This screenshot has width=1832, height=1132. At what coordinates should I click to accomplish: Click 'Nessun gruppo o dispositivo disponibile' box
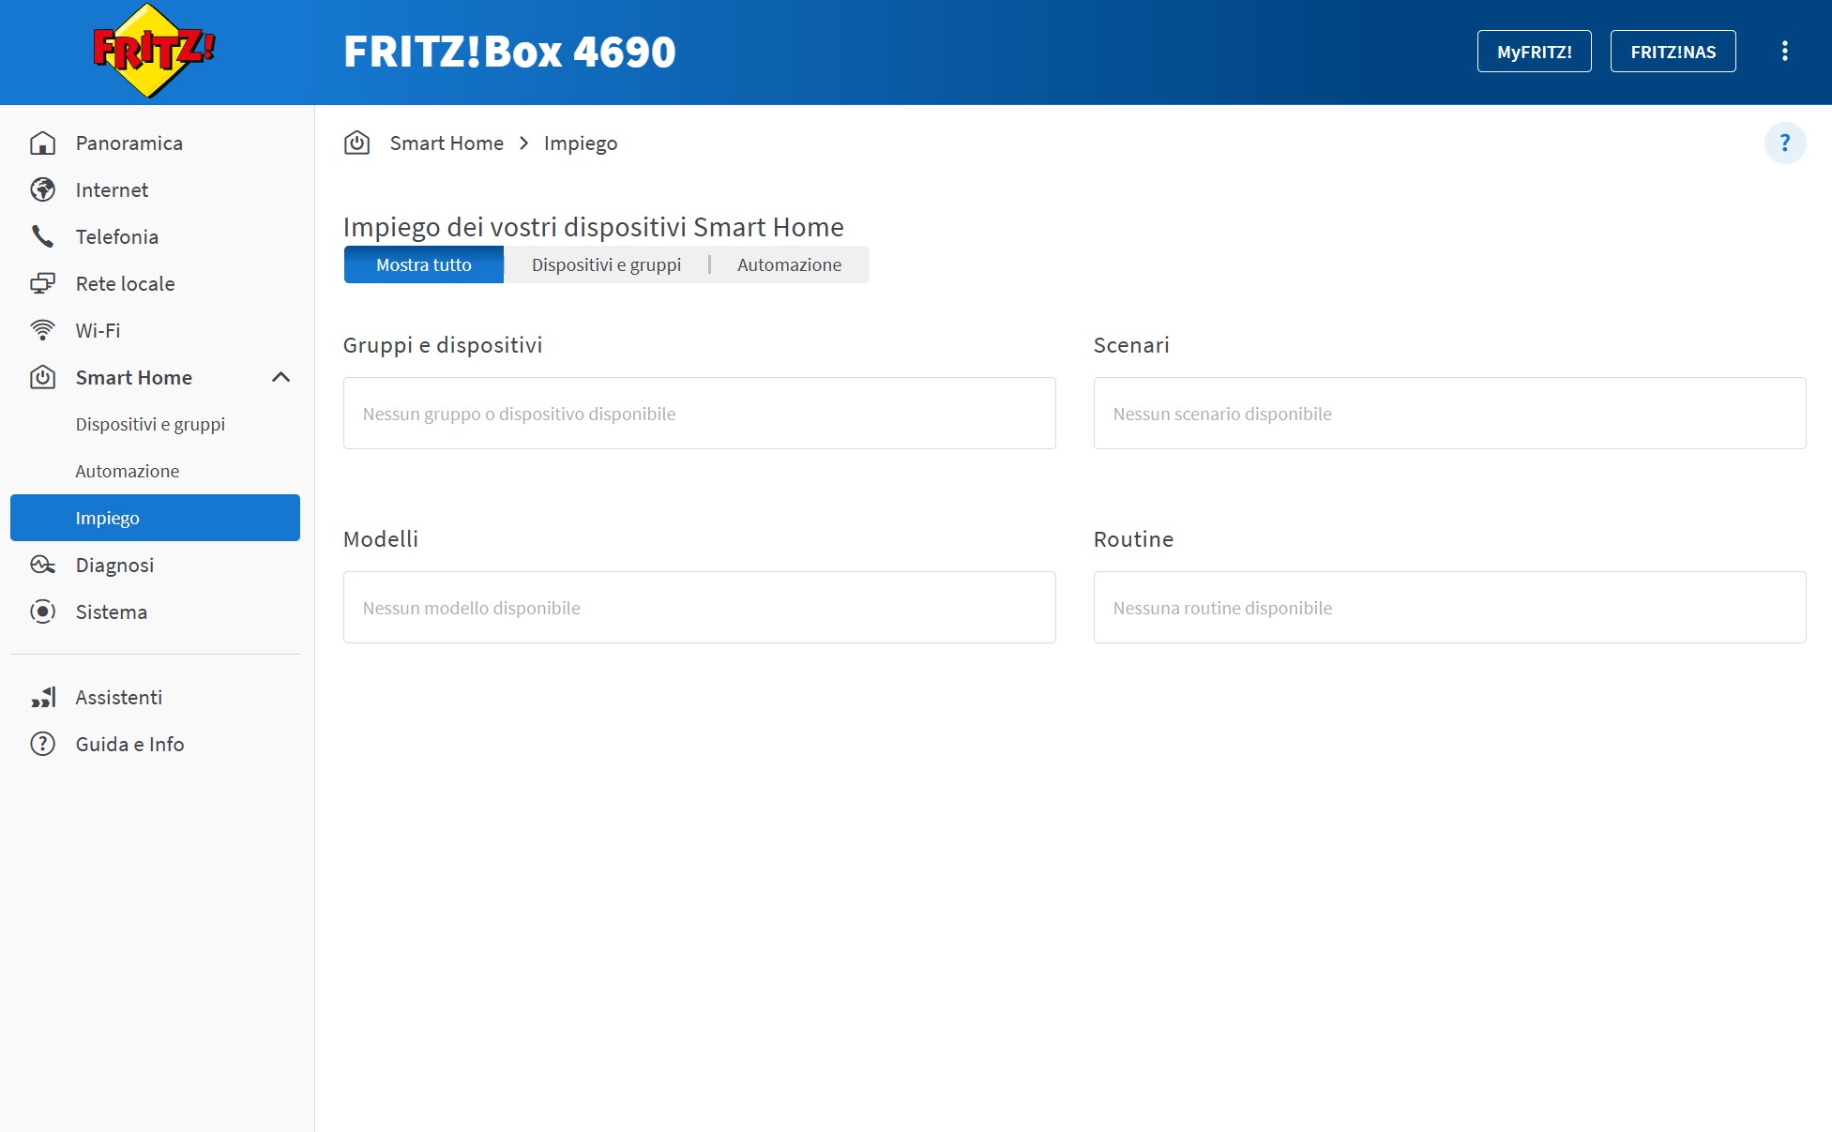[699, 413]
